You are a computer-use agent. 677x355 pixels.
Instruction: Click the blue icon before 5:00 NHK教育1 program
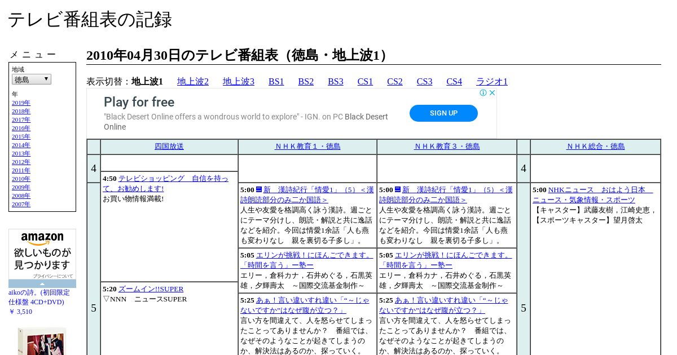tap(259, 190)
